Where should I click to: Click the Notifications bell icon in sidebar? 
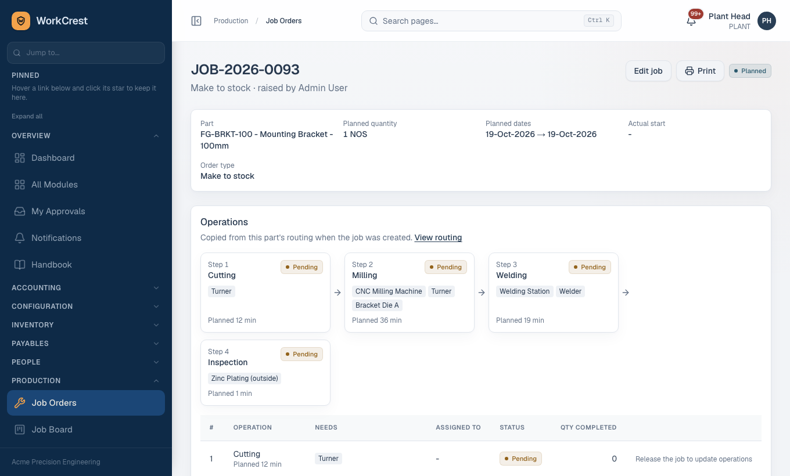point(20,238)
